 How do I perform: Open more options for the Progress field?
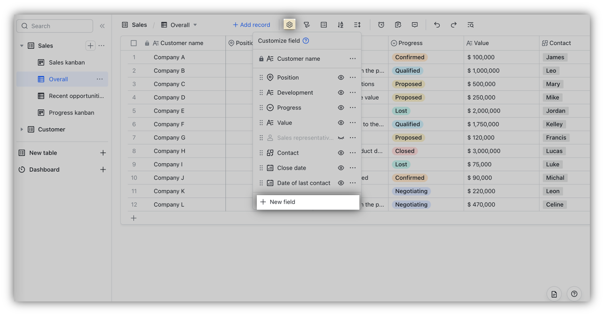coord(353,108)
